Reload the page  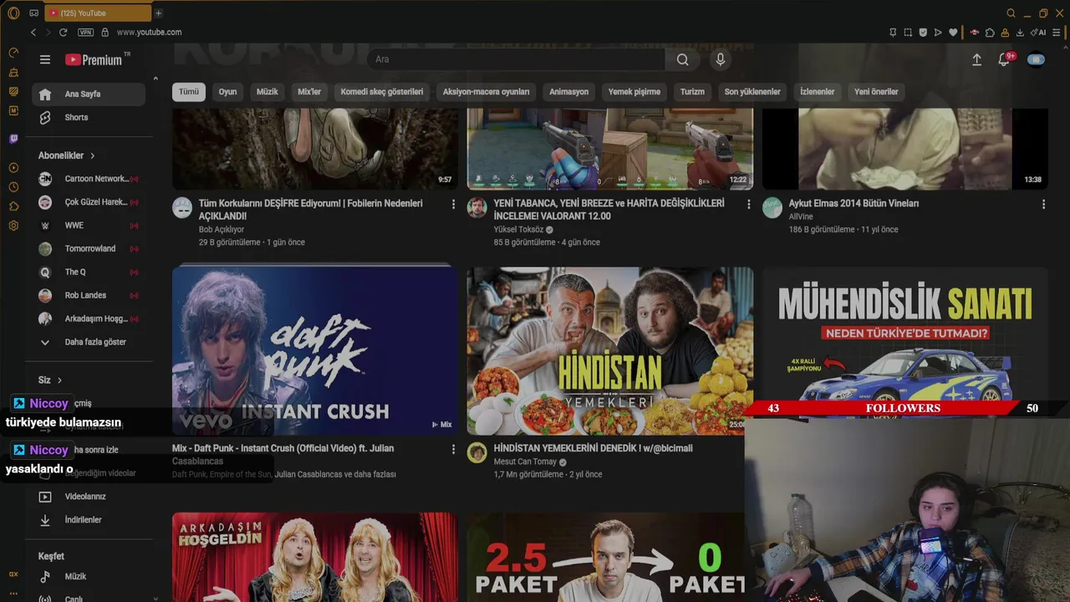click(63, 32)
